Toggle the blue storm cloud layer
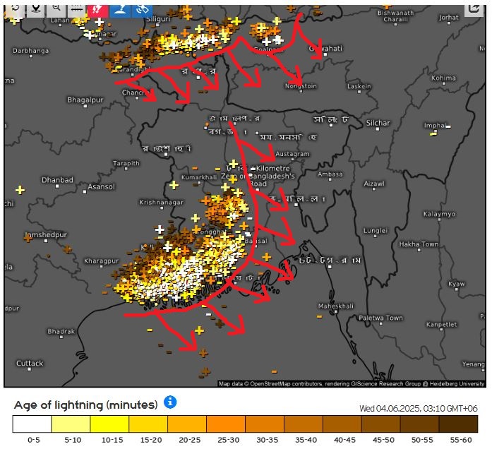This screenshot has height=449, width=492. click(x=120, y=8)
